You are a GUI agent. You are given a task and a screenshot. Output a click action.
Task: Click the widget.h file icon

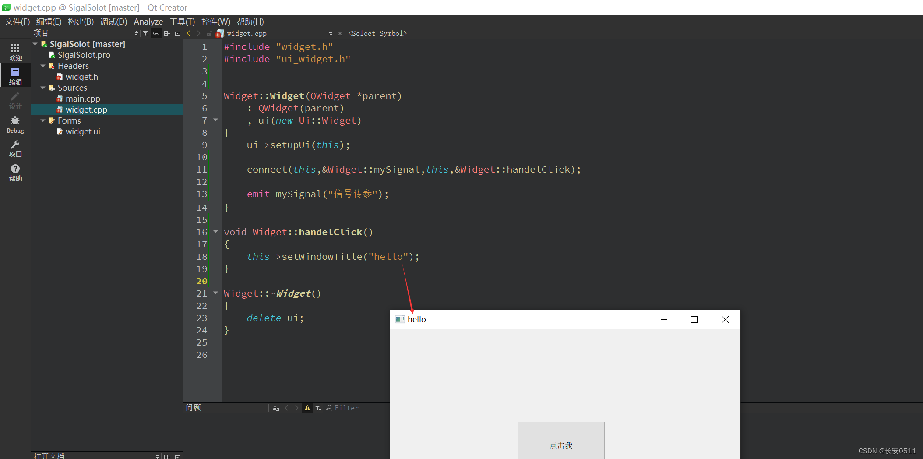[60, 77]
